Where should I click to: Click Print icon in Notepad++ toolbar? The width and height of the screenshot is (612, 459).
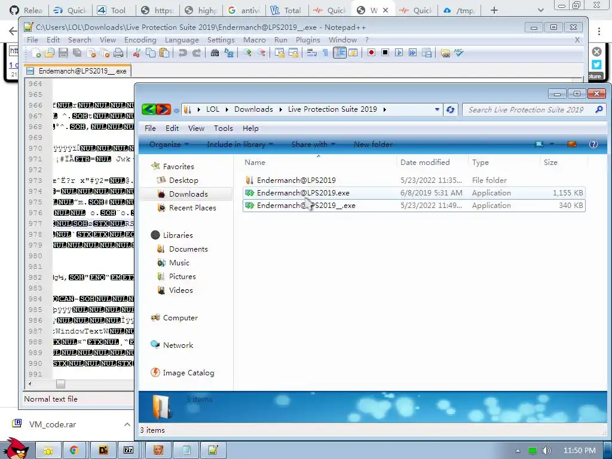click(x=118, y=53)
